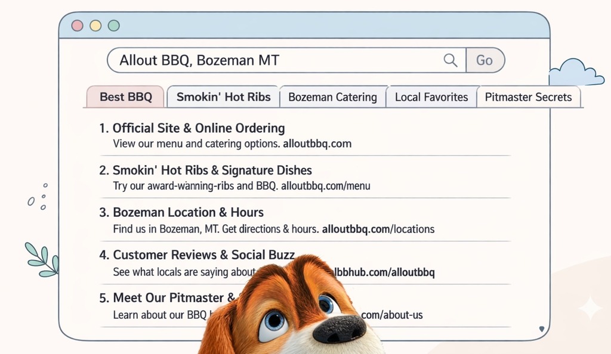Focus the search field containing Allout BBQ
Viewport: 611px width, 354px height.
tap(286, 60)
